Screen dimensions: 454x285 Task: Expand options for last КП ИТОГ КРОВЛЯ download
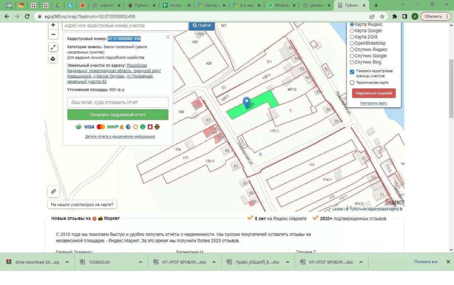(x=361, y=262)
